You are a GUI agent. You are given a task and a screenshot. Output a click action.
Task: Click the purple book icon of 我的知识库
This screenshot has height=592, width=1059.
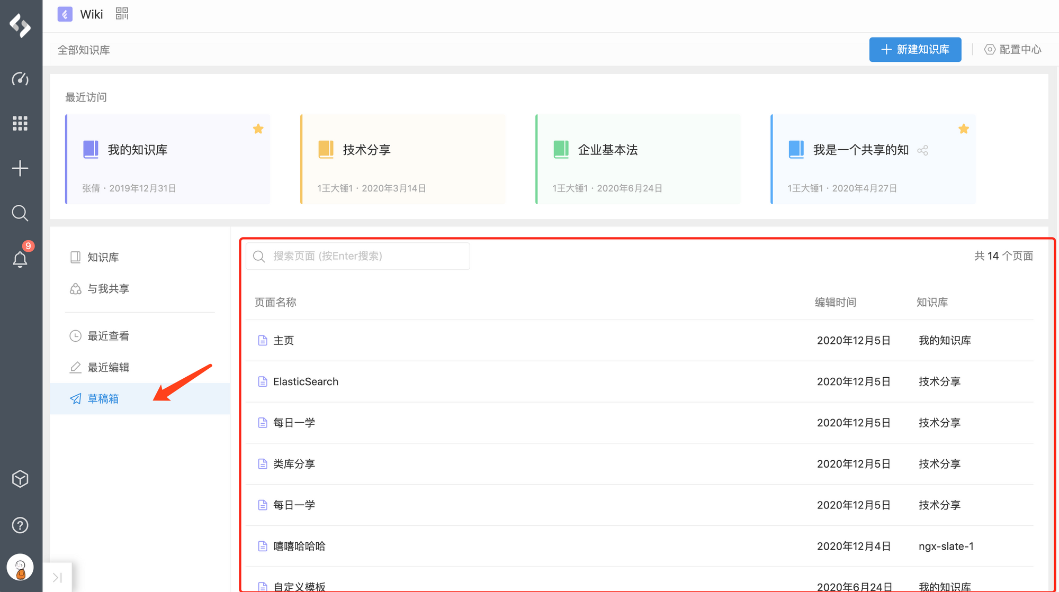[91, 150]
